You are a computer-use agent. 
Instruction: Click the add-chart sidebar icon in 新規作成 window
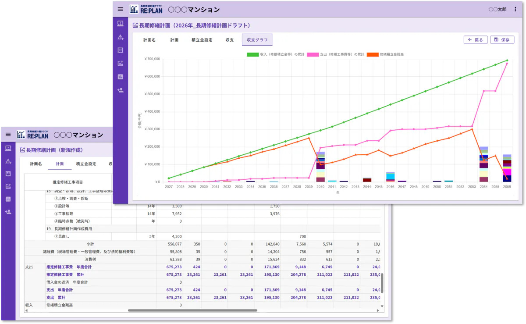click(x=8, y=186)
